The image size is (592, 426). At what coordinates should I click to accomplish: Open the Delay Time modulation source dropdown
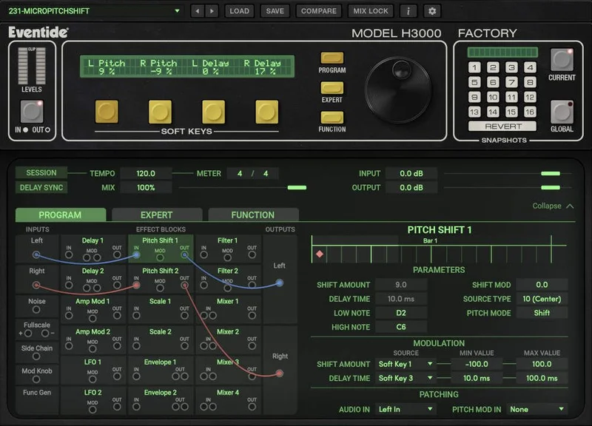click(x=406, y=378)
